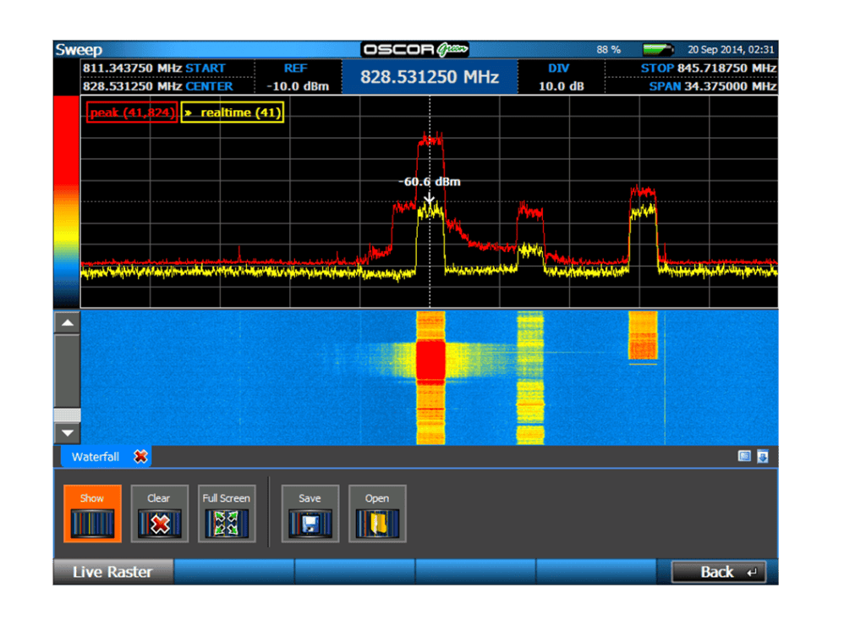Open the REF -10.0 dBm level selector
This screenshot has width=866, height=626.
click(298, 74)
